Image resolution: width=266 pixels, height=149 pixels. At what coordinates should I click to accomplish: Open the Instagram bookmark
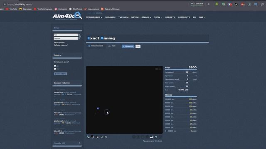(61, 9)
